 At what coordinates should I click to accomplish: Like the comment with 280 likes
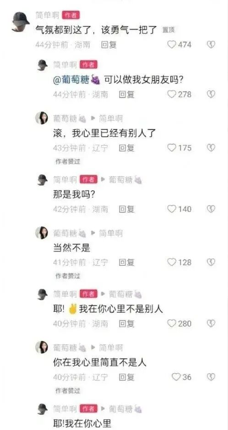pos(172,323)
